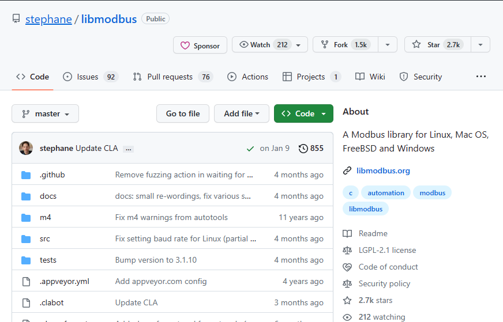Open the src folder
Screen dimensions: 503x322
click(45, 238)
